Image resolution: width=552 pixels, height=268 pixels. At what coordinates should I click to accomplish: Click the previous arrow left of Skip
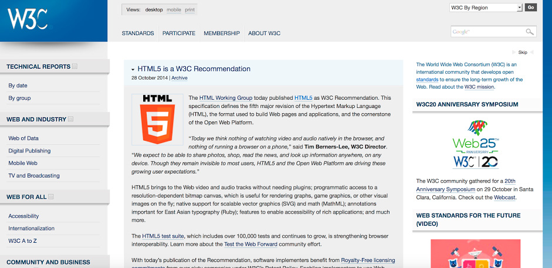(x=514, y=52)
